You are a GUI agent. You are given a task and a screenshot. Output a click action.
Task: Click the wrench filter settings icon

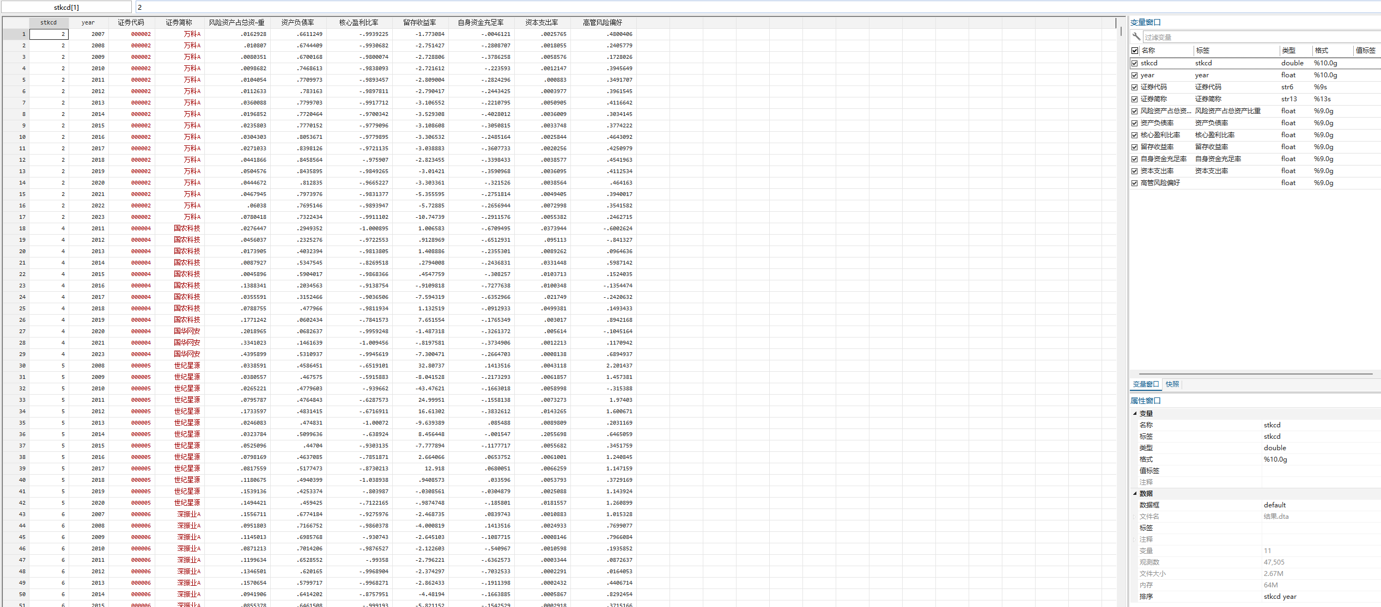tap(1136, 36)
